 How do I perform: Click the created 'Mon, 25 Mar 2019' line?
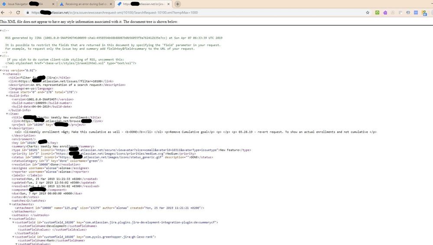tap(55, 179)
